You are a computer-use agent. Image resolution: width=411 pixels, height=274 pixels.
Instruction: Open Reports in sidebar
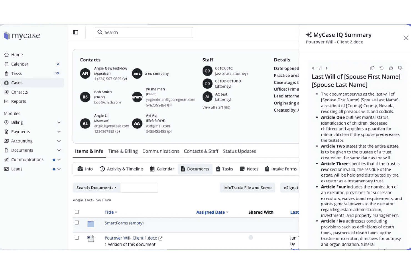pos(19,101)
